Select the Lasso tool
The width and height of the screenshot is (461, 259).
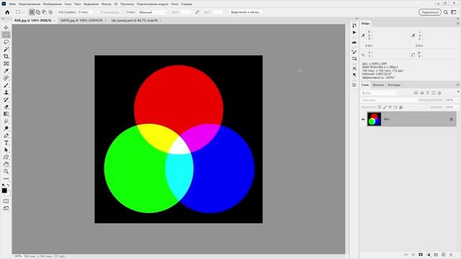(x=6, y=42)
